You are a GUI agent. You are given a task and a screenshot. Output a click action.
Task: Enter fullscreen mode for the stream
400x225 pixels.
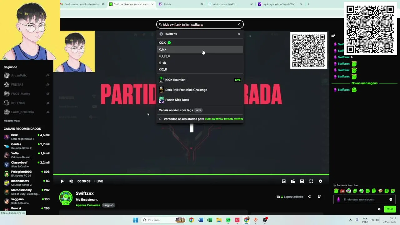pyautogui.click(x=311, y=181)
